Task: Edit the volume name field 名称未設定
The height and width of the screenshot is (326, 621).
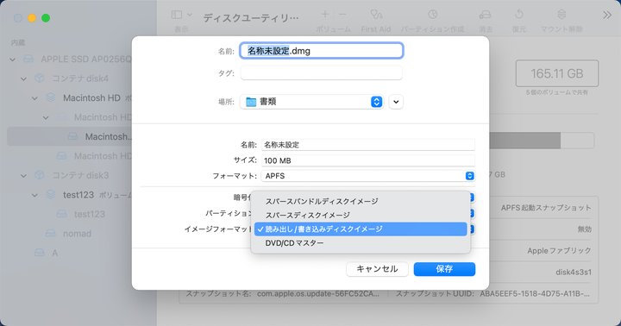Action: click(x=368, y=145)
